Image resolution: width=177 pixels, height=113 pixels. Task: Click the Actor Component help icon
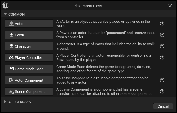(162, 80)
